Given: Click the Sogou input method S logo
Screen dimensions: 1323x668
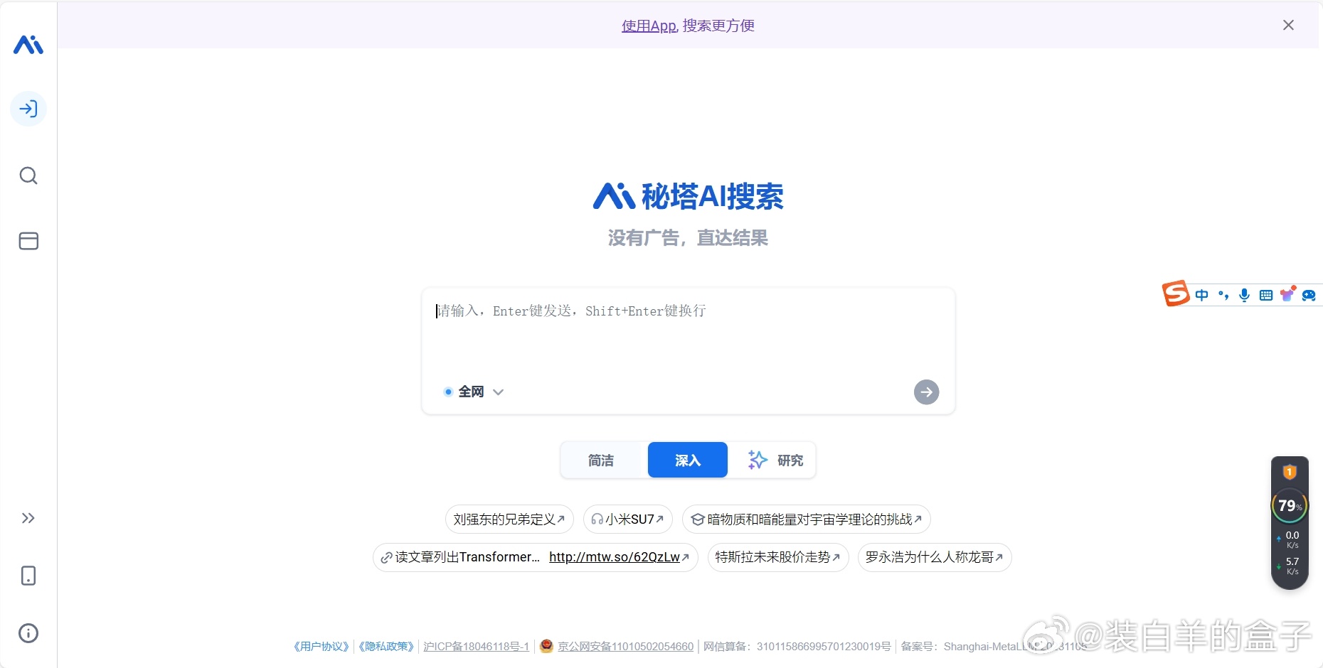Looking at the screenshot, I should click(1176, 293).
